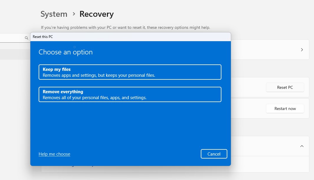Choose Remove everything to wipe the PC
The image size is (314, 180).
click(130, 94)
